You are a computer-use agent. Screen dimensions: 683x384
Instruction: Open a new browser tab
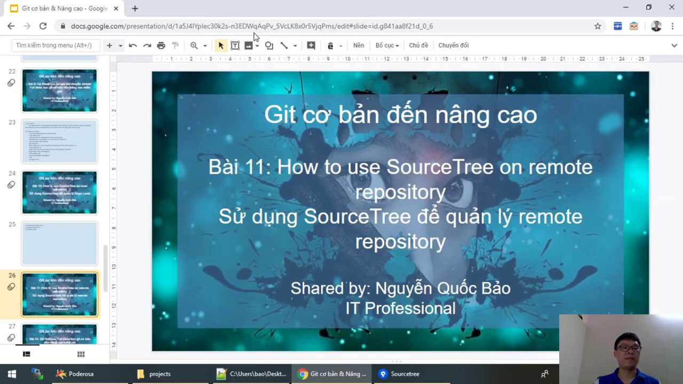[x=135, y=9]
